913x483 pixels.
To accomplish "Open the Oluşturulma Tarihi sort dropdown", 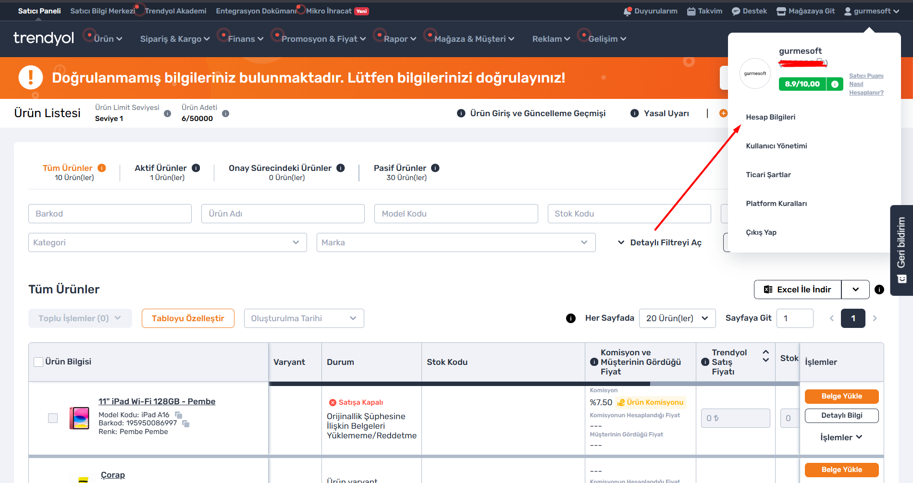I will 304,318.
